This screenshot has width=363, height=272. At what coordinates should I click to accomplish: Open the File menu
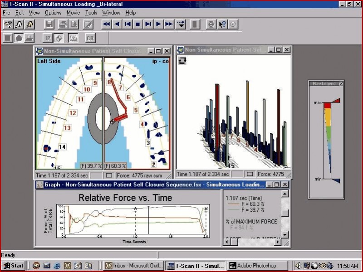pyautogui.click(x=6, y=13)
